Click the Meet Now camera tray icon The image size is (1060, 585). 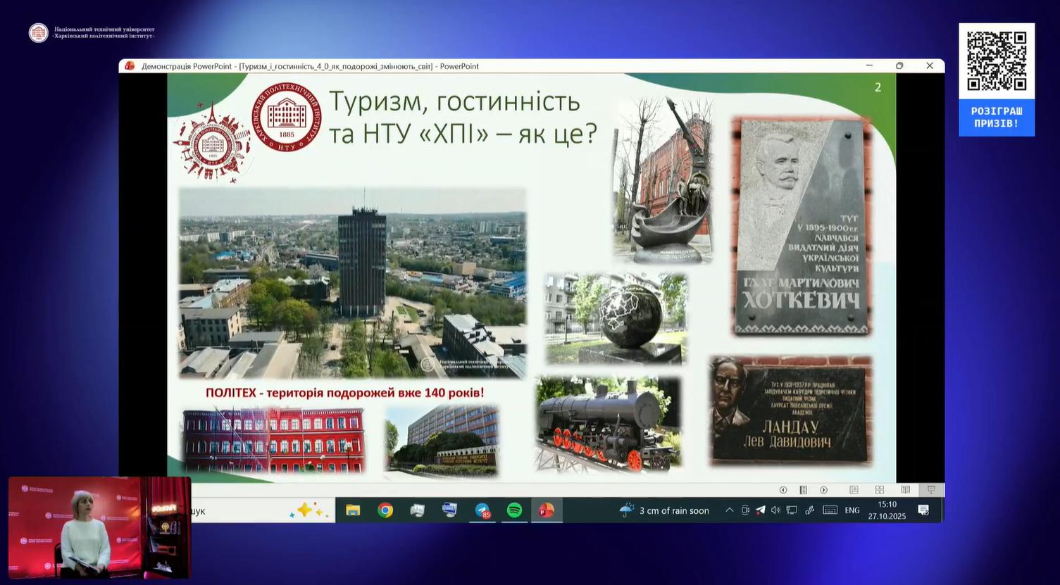745,510
